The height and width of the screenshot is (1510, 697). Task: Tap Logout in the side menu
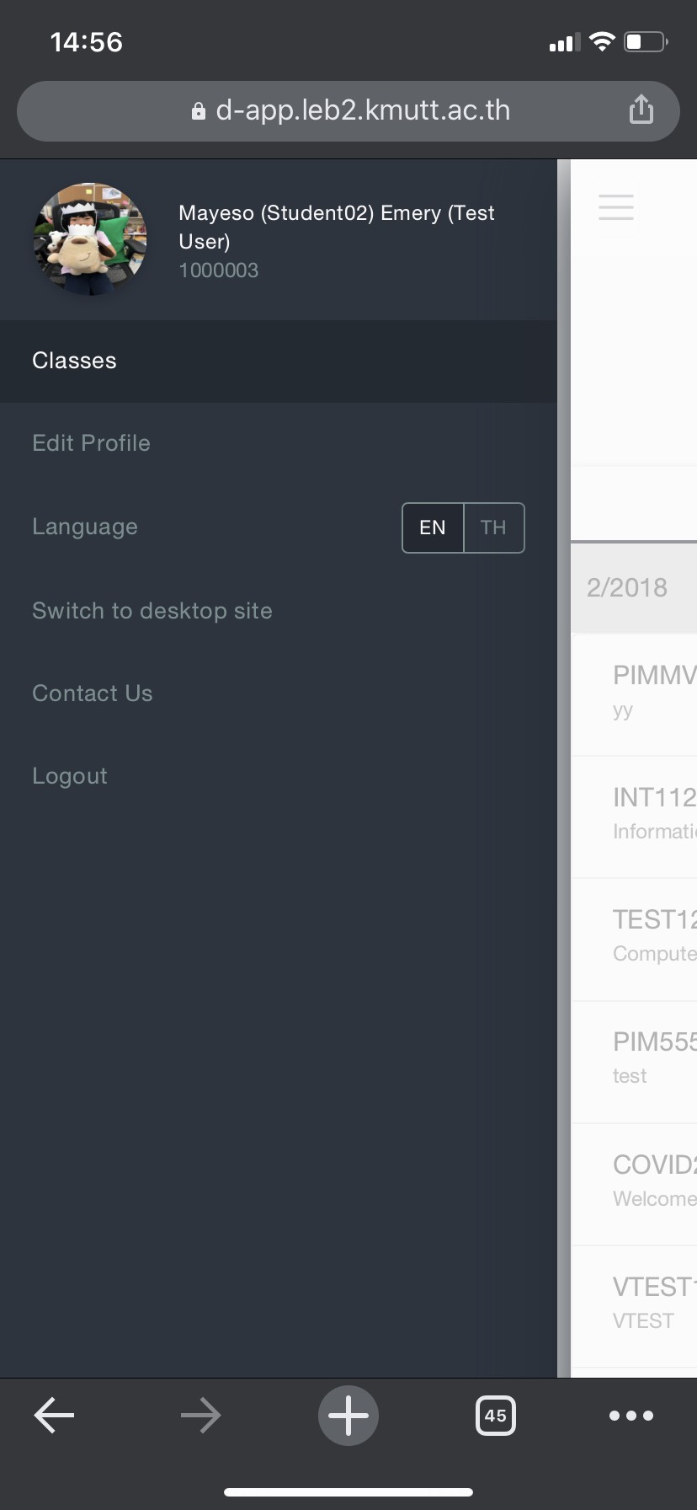(279, 776)
